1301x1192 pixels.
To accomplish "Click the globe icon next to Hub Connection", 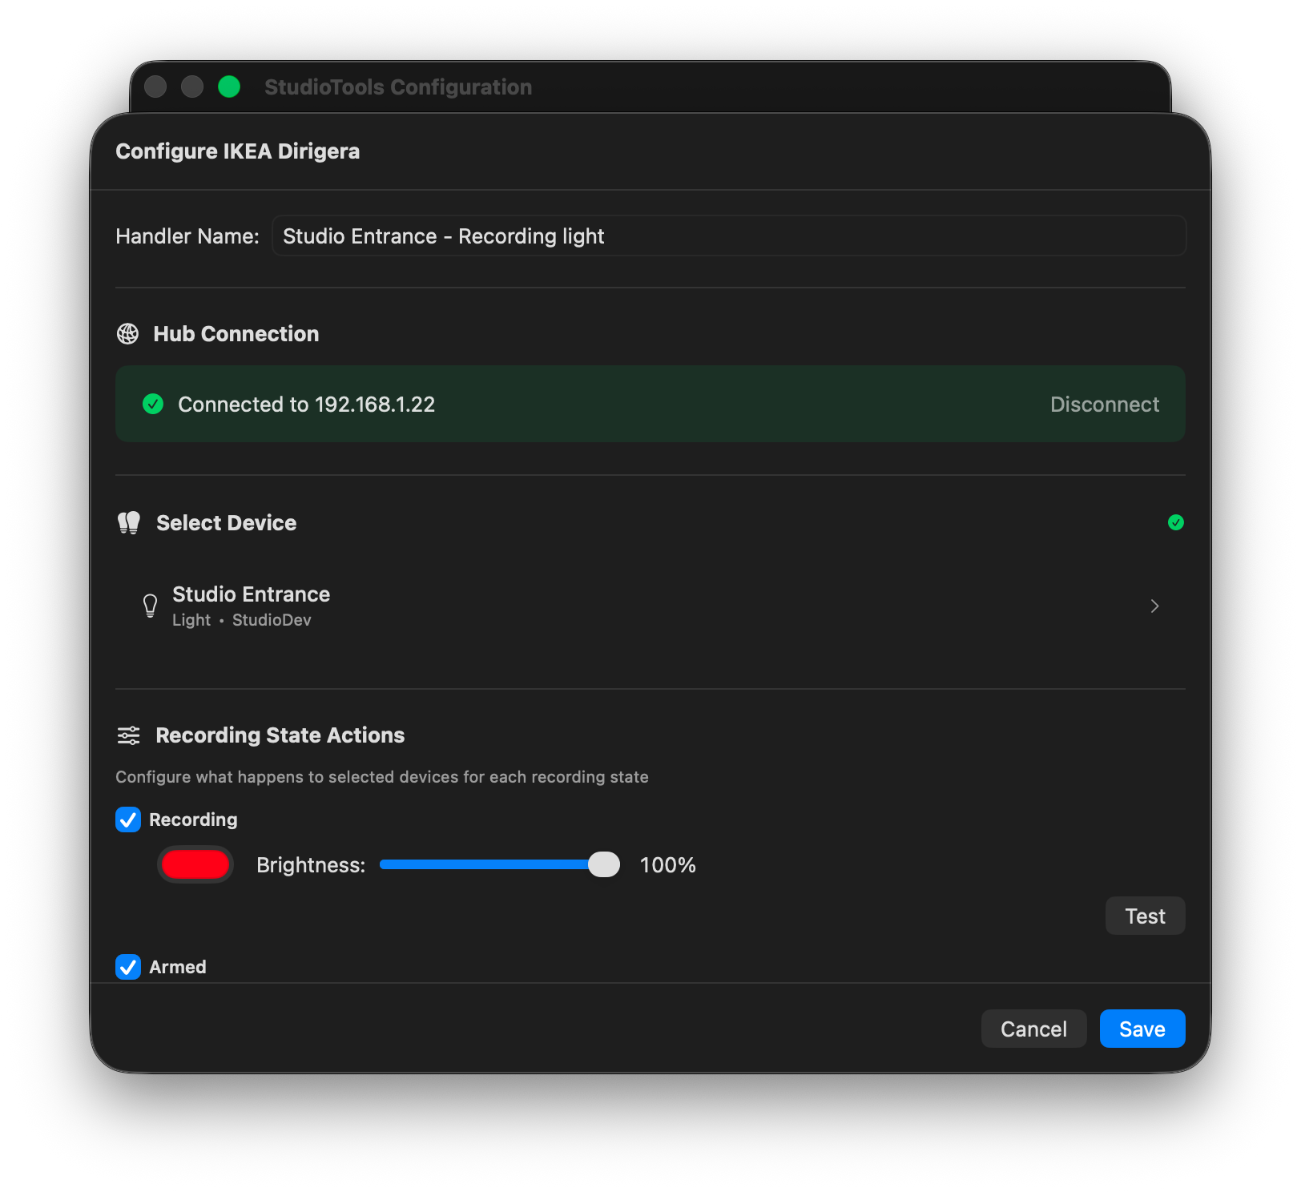I will [128, 334].
